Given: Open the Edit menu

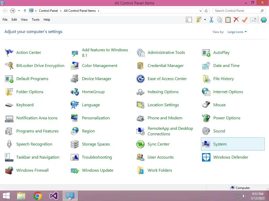Looking at the screenshot, I should click(14, 20).
